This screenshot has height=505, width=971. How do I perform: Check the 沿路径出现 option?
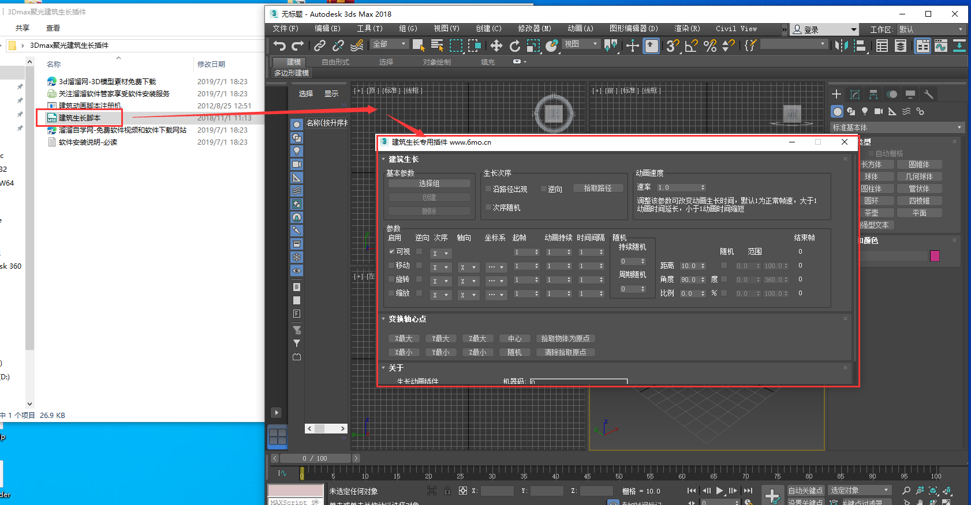[x=488, y=189]
